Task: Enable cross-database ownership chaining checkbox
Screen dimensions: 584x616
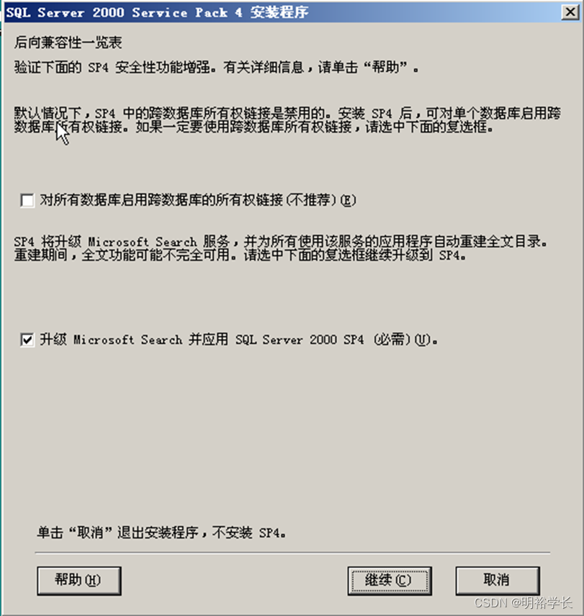Action: [x=27, y=200]
